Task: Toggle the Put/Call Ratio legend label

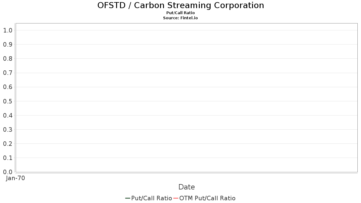Action: 152,198
